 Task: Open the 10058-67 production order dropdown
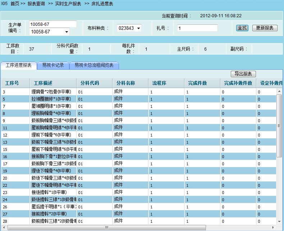tap(67, 32)
